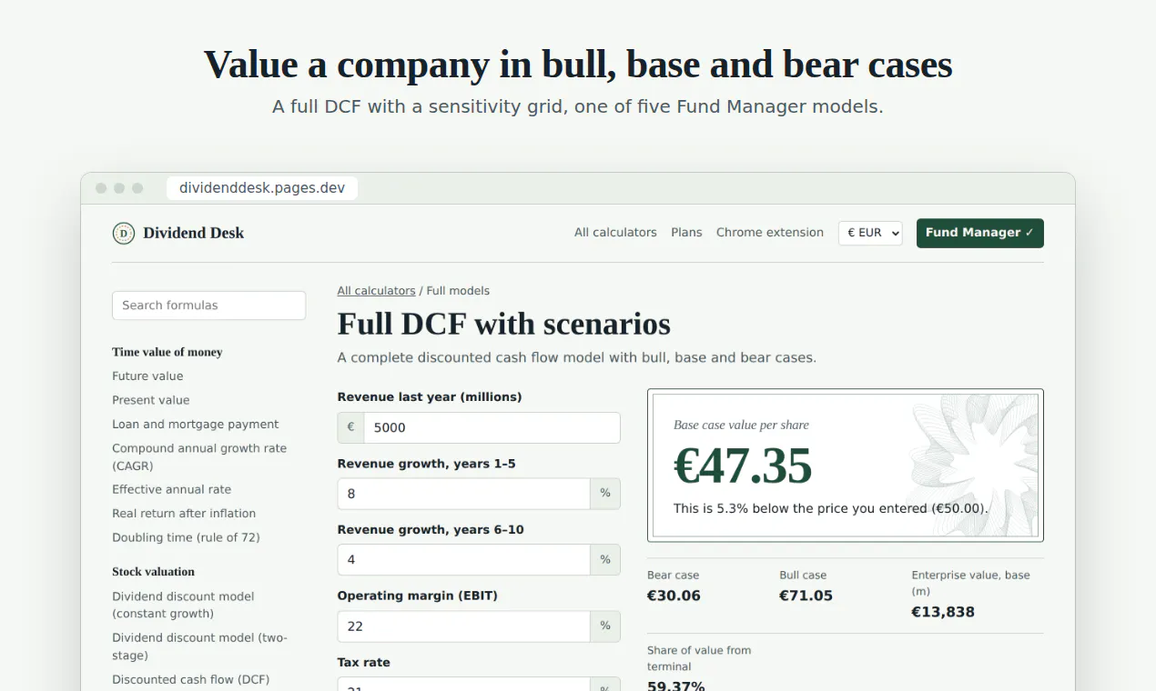1156x691 pixels.
Task: Click the dividenddesk.pages.dev address bar
Action: coord(262,188)
